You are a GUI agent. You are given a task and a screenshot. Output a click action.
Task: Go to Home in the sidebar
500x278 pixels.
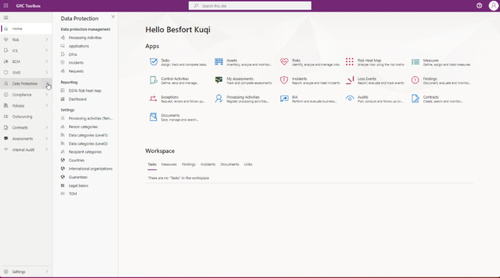click(x=26, y=29)
